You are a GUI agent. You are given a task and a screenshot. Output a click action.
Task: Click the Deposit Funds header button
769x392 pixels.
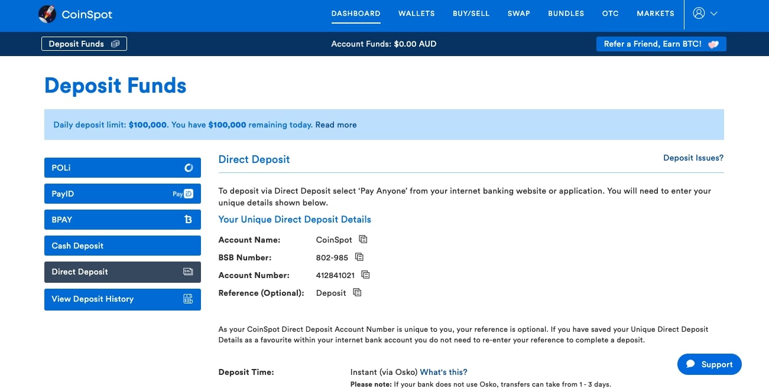click(x=84, y=44)
